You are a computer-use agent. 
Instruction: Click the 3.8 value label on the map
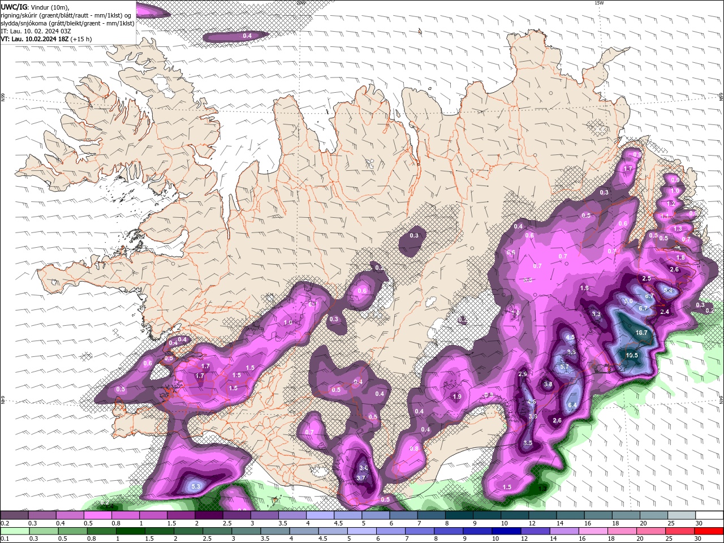tap(548, 385)
